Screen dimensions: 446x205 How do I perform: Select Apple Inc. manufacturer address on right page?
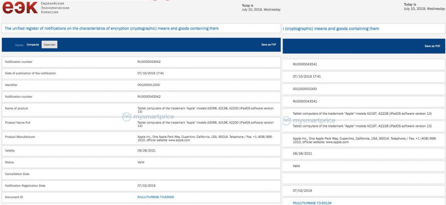point(365,140)
